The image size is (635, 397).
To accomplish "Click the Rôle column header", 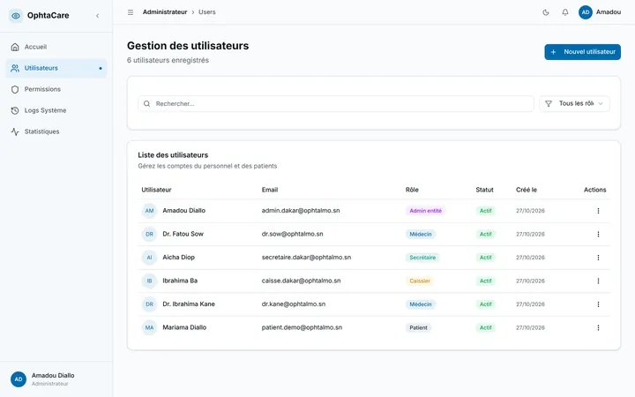I will (412, 190).
